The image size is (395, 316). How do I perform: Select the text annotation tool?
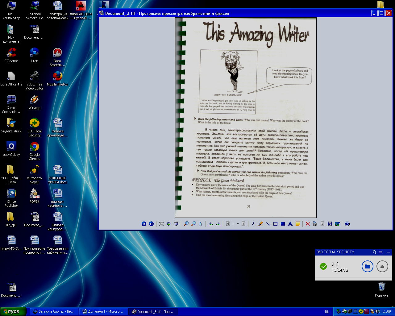tap(290, 224)
